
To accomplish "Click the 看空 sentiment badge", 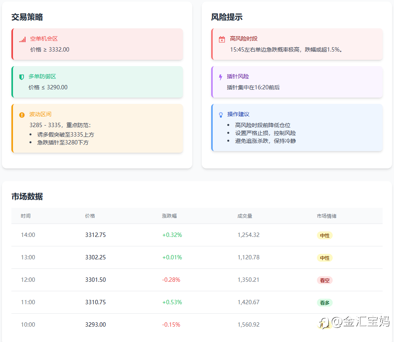I will 325,280.
